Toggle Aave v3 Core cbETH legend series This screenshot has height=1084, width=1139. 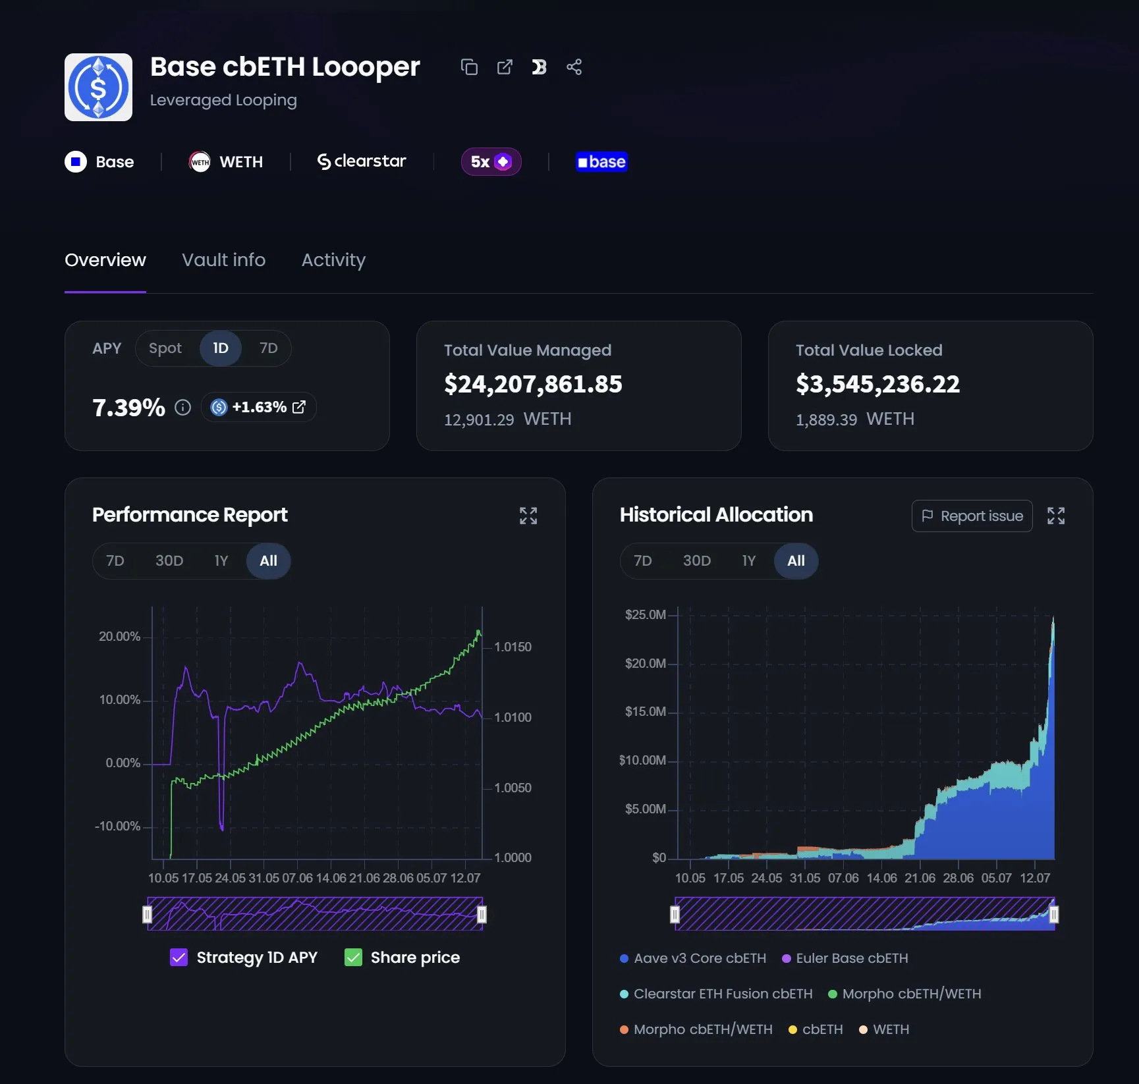pyautogui.click(x=693, y=958)
